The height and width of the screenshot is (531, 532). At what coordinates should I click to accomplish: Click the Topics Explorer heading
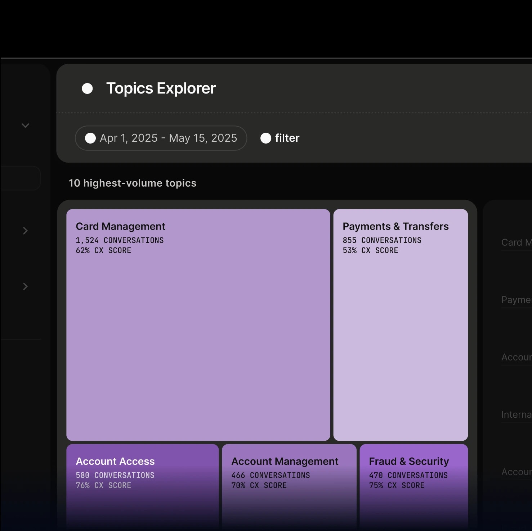point(161,88)
